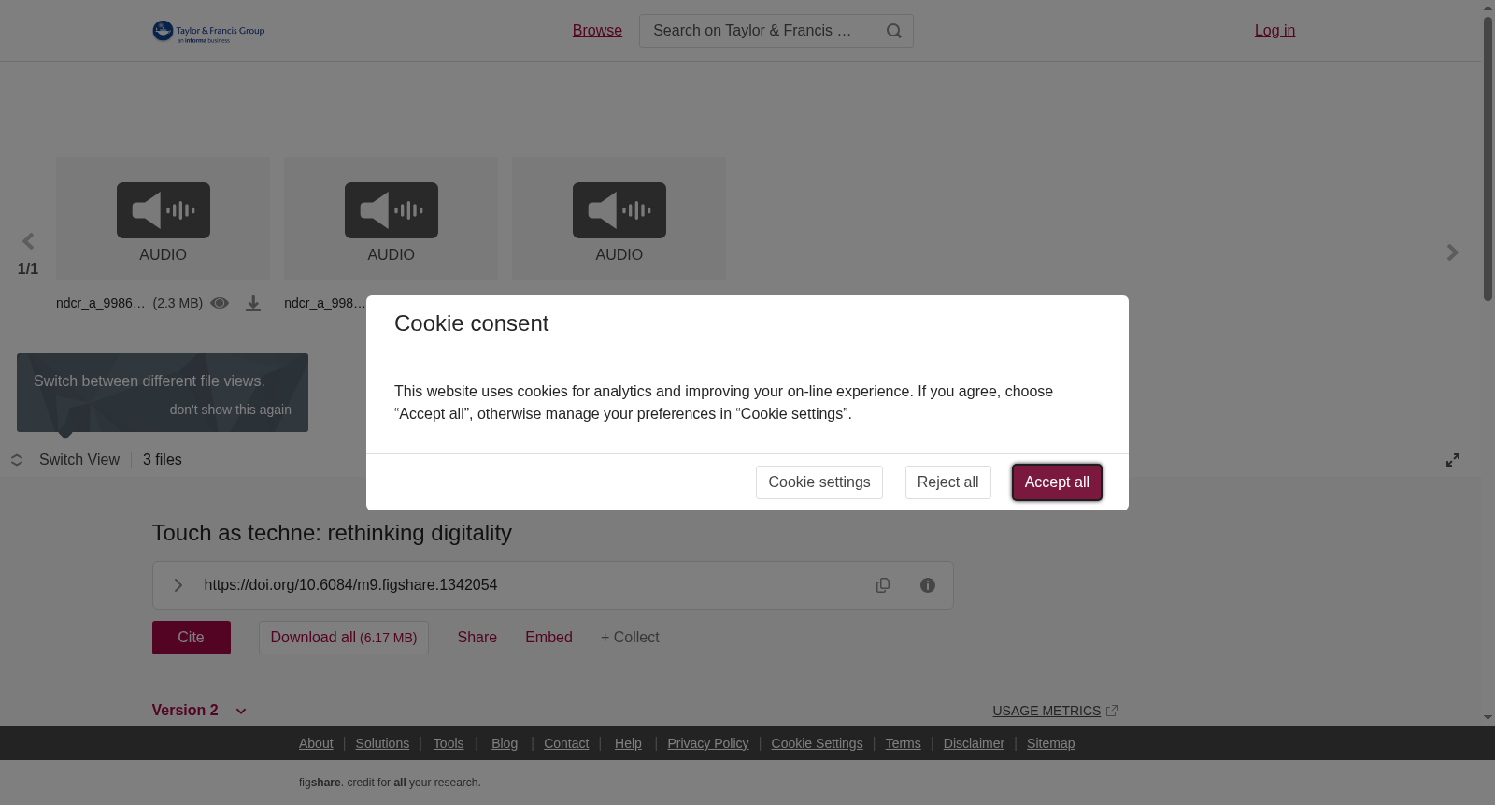This screenshot has width=1495, height=805.
Task: Accept all cookies
Action: (x=1057, y=482)
